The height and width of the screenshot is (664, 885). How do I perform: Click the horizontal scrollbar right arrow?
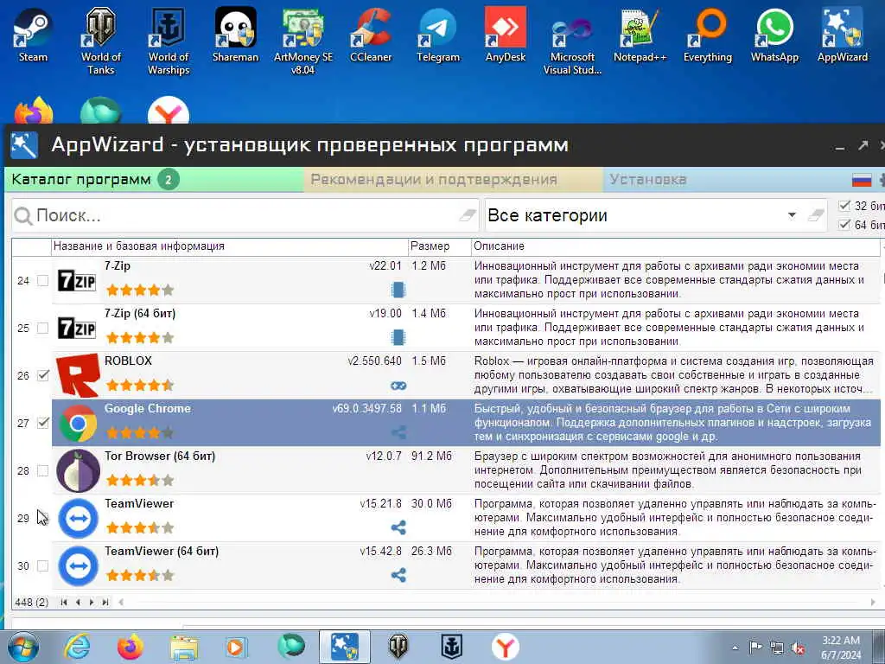(874, 603)
